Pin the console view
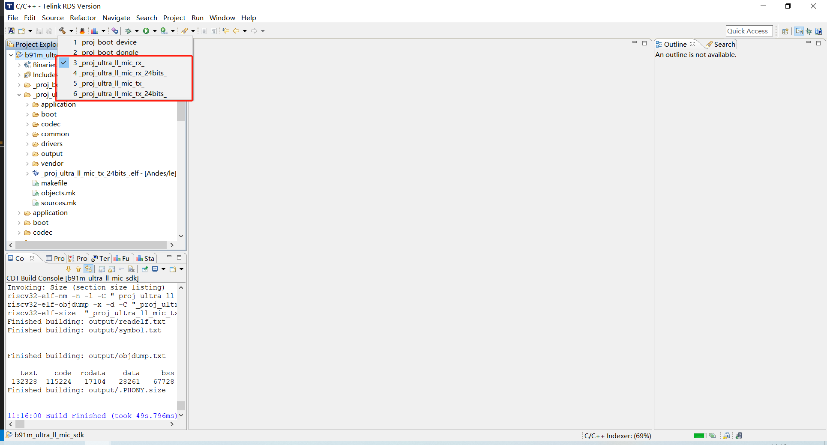 [145, 269]
